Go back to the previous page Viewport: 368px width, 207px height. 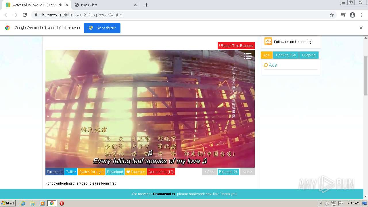6,15
